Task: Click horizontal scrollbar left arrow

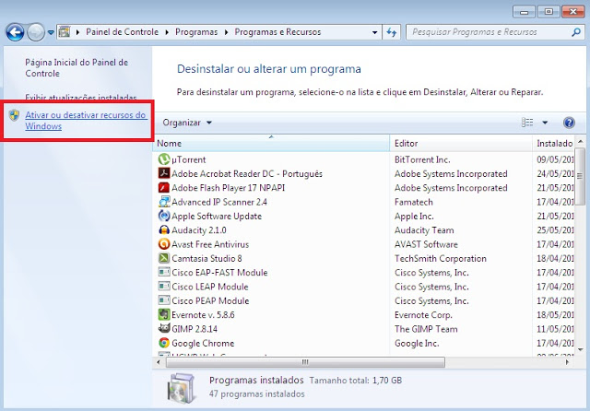Action: pyautogui.click(x=159, y=362)
